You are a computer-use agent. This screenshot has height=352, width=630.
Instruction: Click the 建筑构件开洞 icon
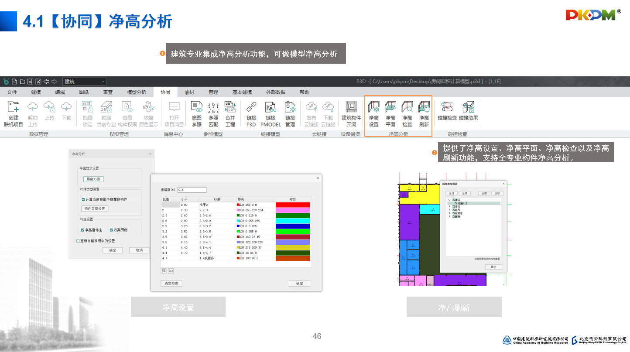click(351, 107)
